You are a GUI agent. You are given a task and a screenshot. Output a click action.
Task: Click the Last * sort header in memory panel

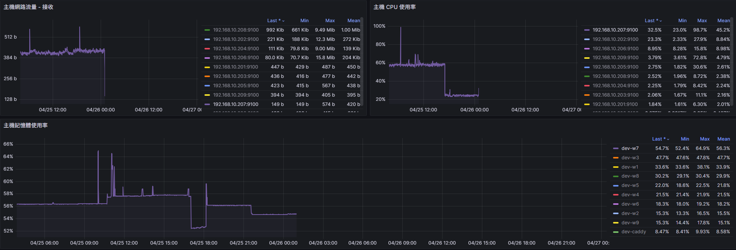[660, 139]
